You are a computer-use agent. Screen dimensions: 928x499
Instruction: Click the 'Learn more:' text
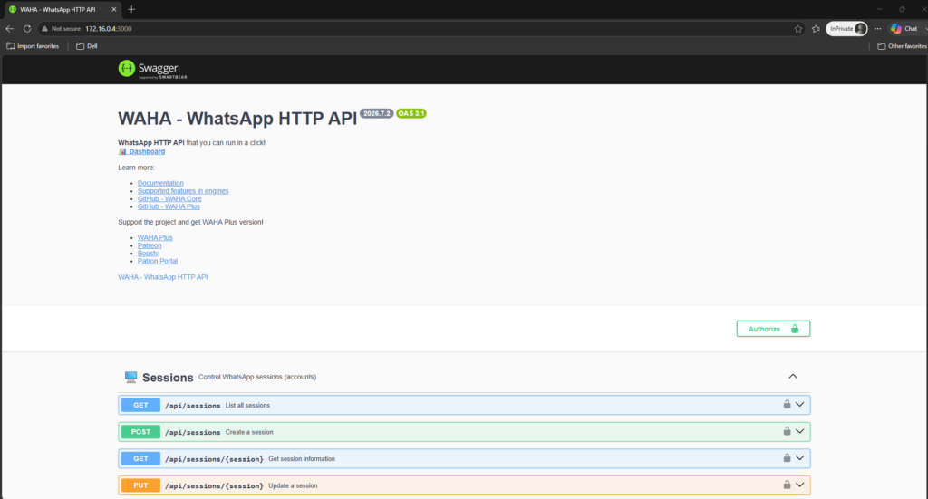[136, 168]
